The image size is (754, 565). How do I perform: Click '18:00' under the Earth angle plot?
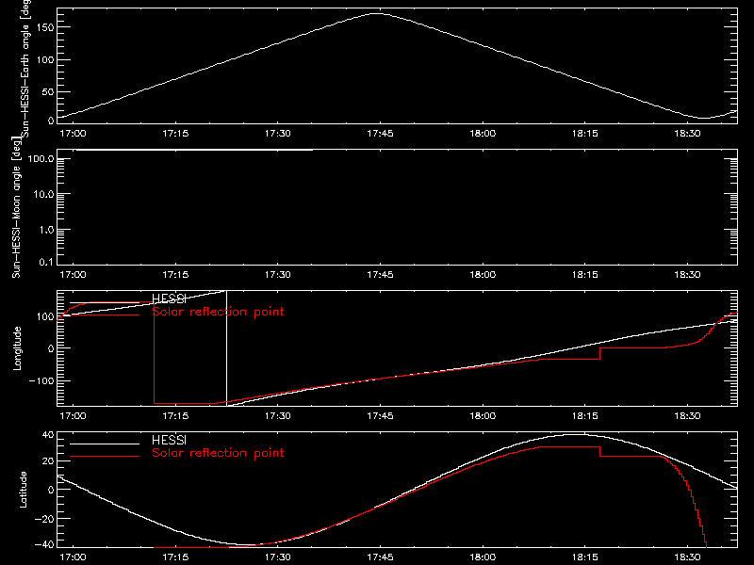tap(483, 134)
